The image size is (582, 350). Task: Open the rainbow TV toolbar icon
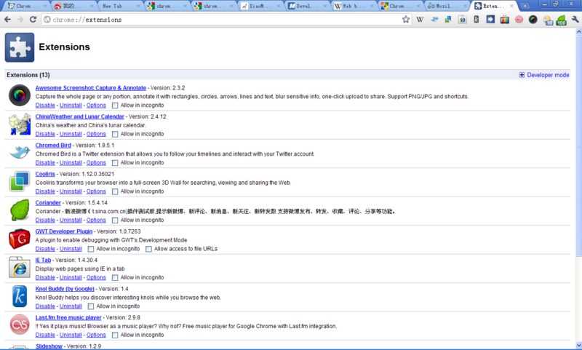[504, 20]
